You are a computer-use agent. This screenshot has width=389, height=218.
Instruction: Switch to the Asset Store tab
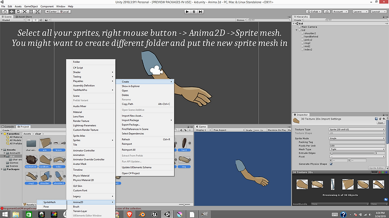[23, 17]
